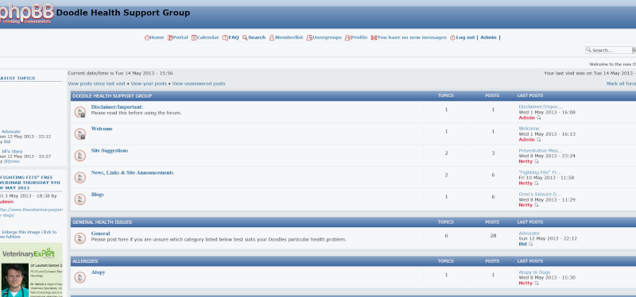Open the Atopy forum
636x297 pixels.
[x=98, y=272]
